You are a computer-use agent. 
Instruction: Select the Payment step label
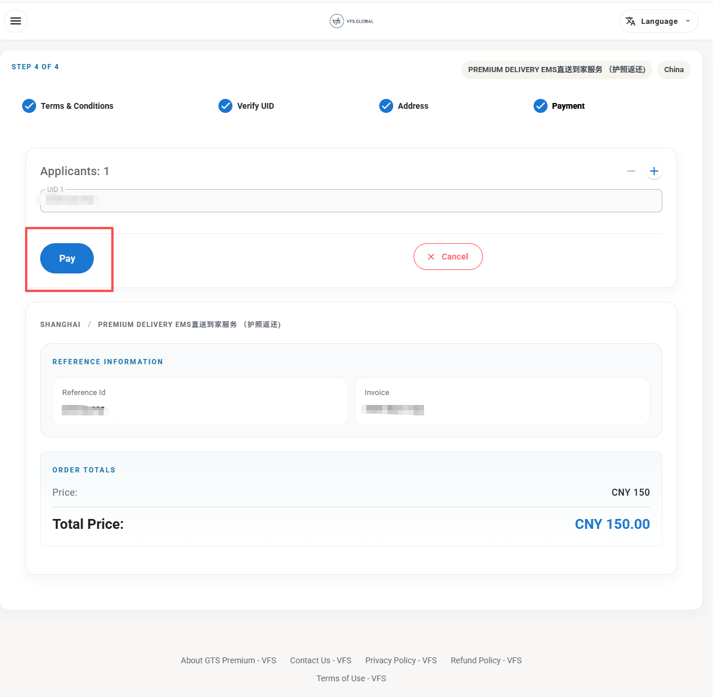(568, 106)
